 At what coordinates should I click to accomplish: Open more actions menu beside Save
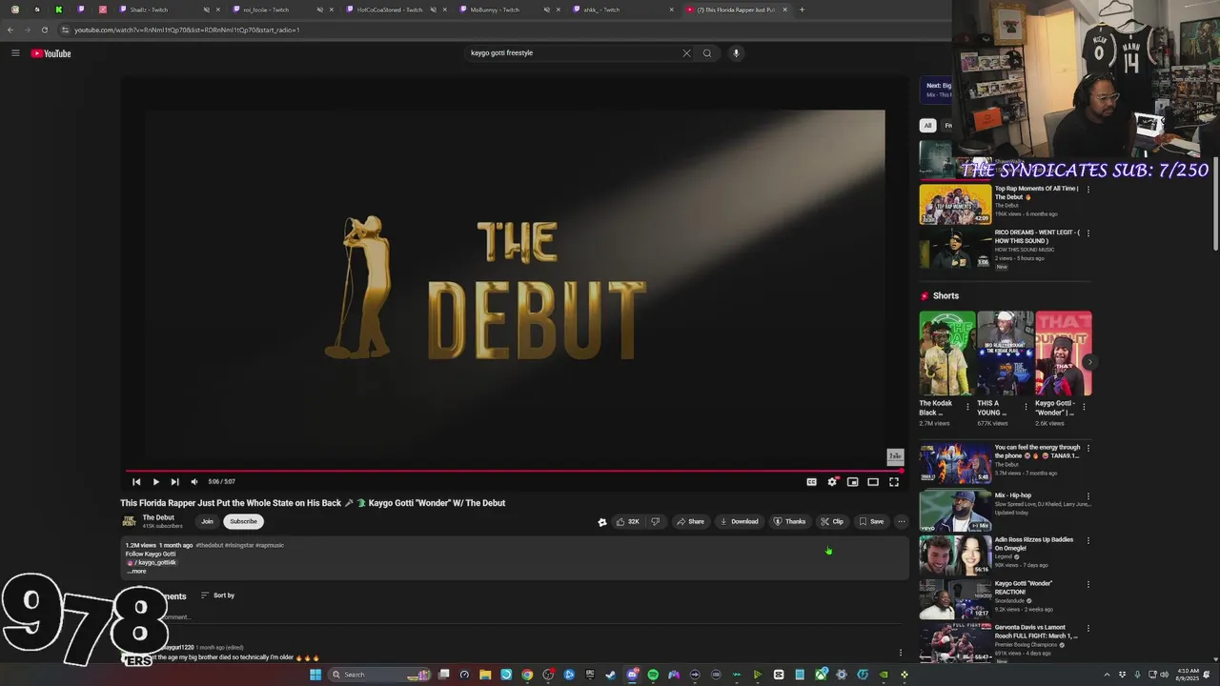click(x=902, y=521)
